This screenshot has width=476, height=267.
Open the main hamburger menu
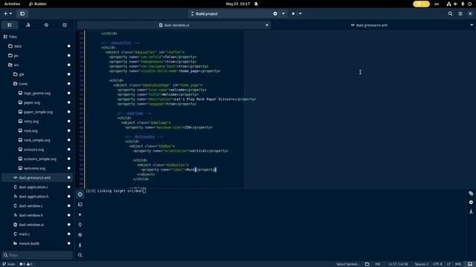(x=460, y=13)
